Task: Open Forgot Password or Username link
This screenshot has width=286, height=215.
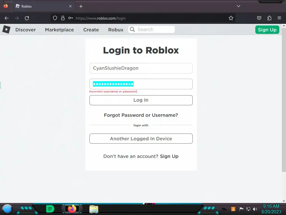Action: click(x=141, y=115)
